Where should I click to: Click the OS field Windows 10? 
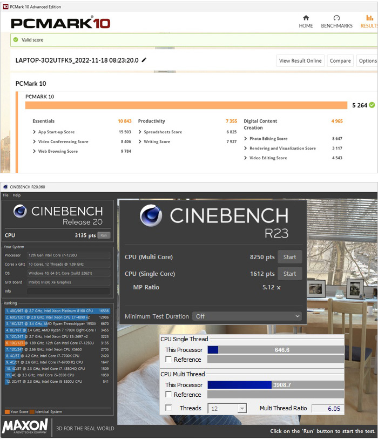click(x=69, y=273)
